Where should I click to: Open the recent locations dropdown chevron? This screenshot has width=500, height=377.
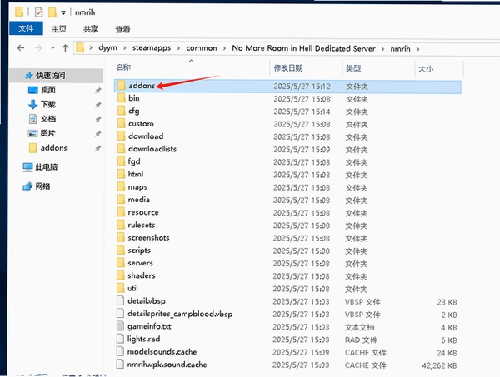tap(52, 48)
